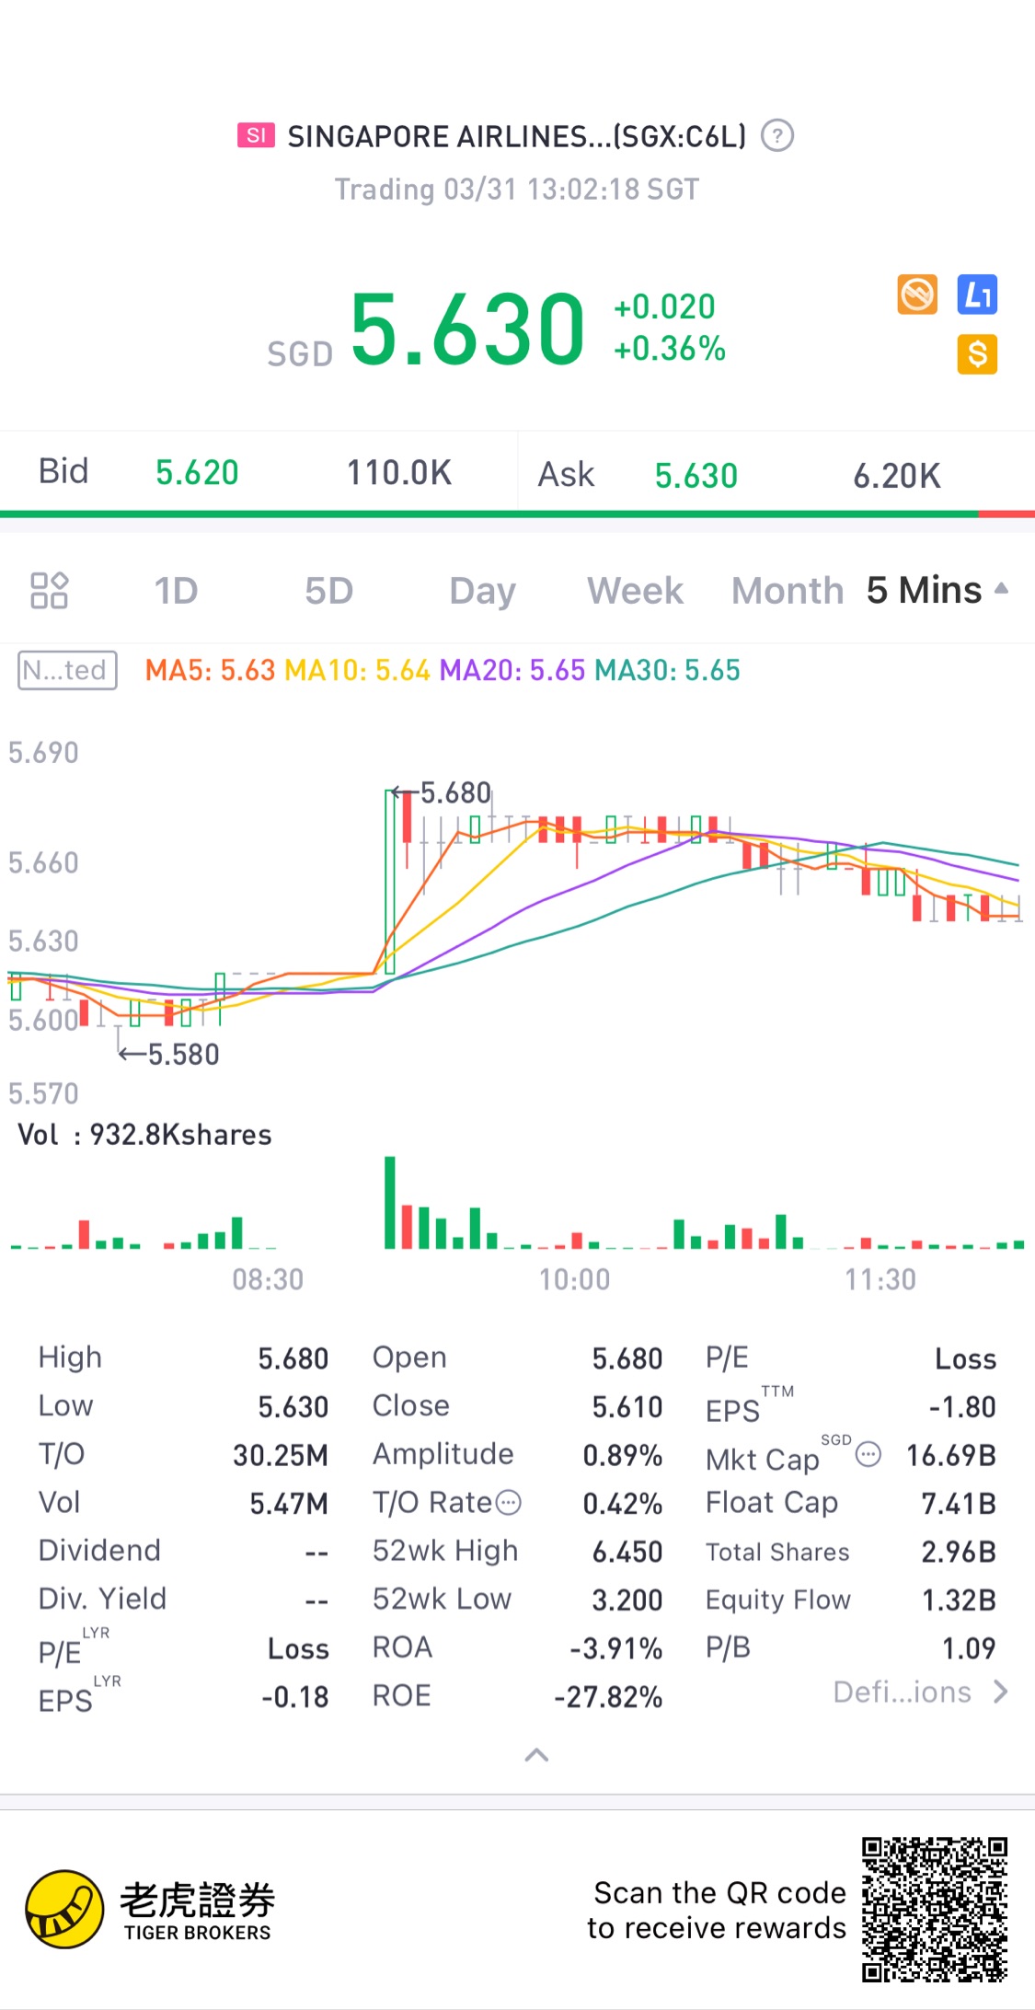
Task: Tap Scan the QR code rewards text
Action: click(x=717, y=1910)
